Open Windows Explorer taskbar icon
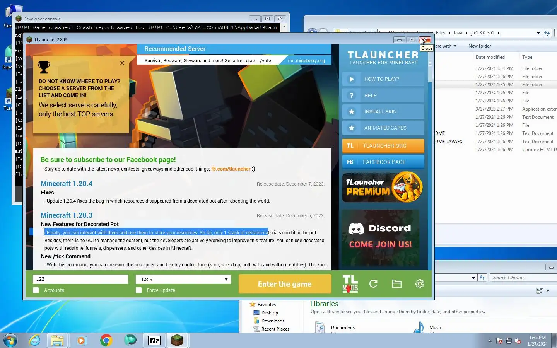 (x=57, y=340)
